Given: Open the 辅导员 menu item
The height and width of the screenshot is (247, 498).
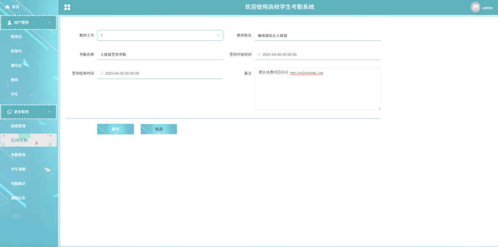Looking at the screenshot, I should click(x=16, y=66).
